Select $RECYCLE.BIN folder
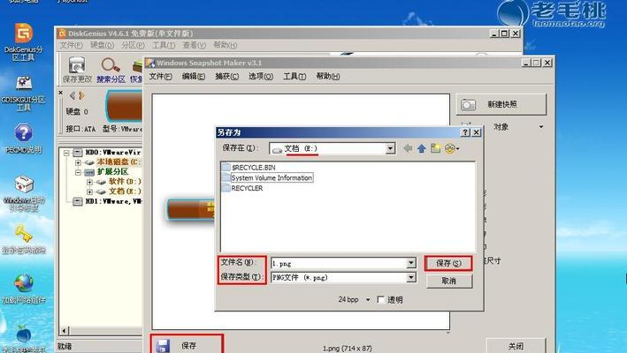 (x=249, y=167)
